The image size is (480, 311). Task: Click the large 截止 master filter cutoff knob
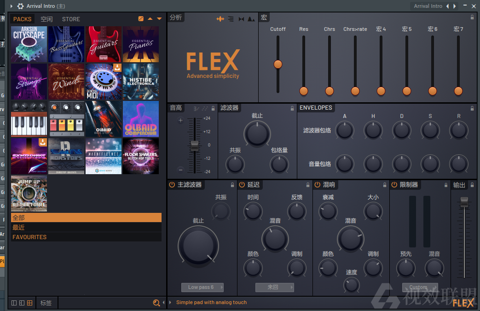click(198, 246)
